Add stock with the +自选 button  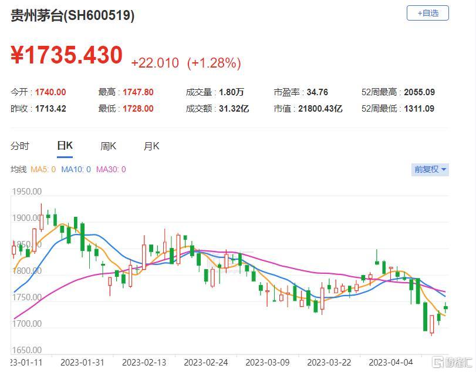point(427,14)
